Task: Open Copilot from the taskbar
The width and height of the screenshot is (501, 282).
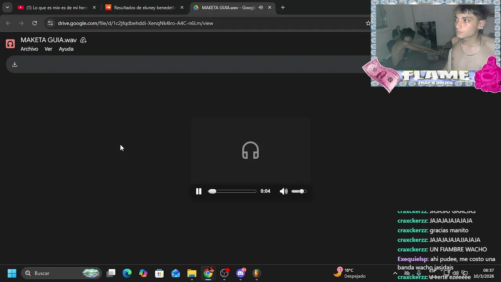Action: (x=143, y=273)
